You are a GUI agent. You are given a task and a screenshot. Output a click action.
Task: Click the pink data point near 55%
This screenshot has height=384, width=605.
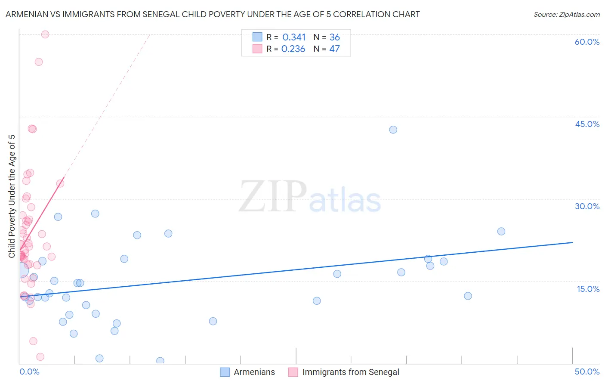tap(39, 62)
